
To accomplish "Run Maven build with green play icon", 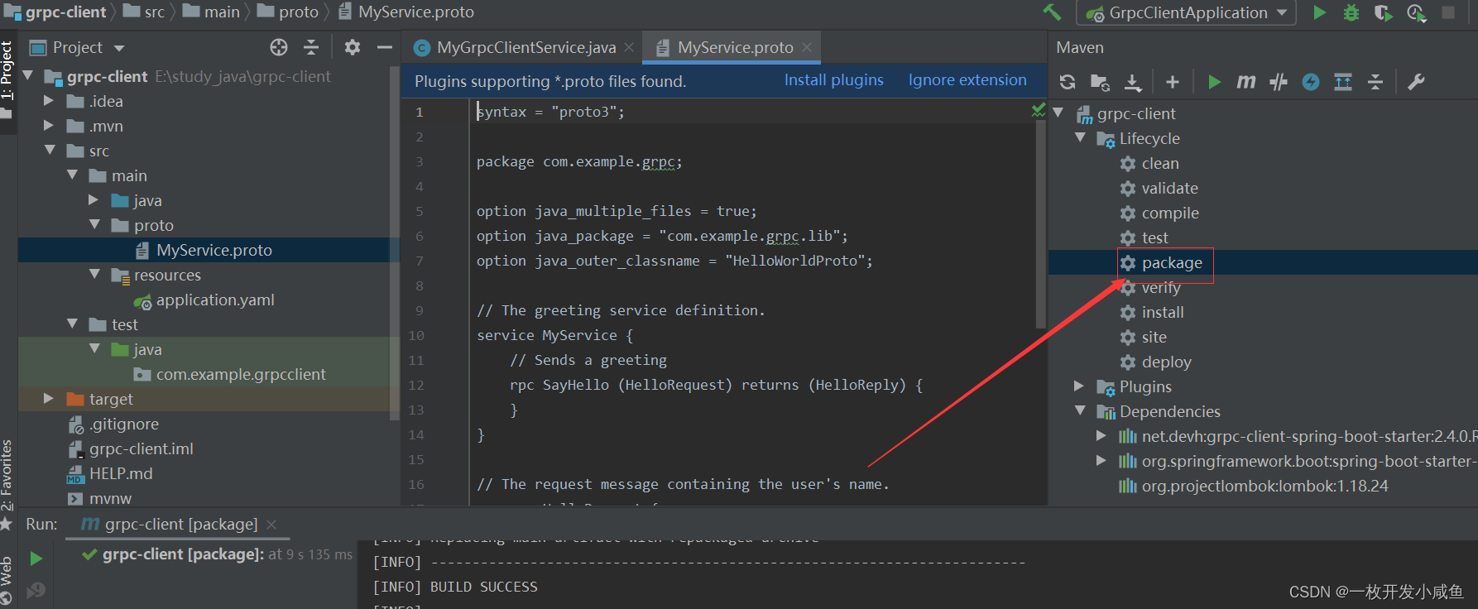I will point(1214,82).
